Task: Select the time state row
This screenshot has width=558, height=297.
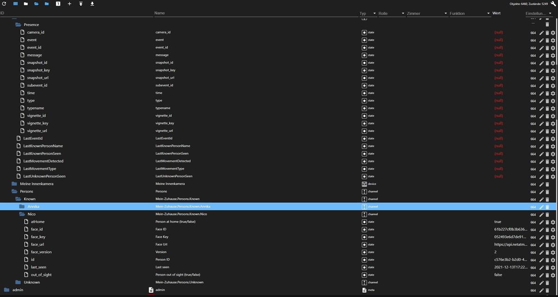Action: (x=279, y=93)
